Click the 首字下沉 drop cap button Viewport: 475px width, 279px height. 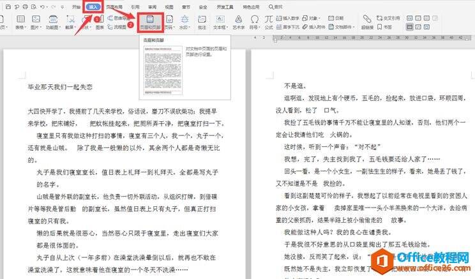click(287, 27)
